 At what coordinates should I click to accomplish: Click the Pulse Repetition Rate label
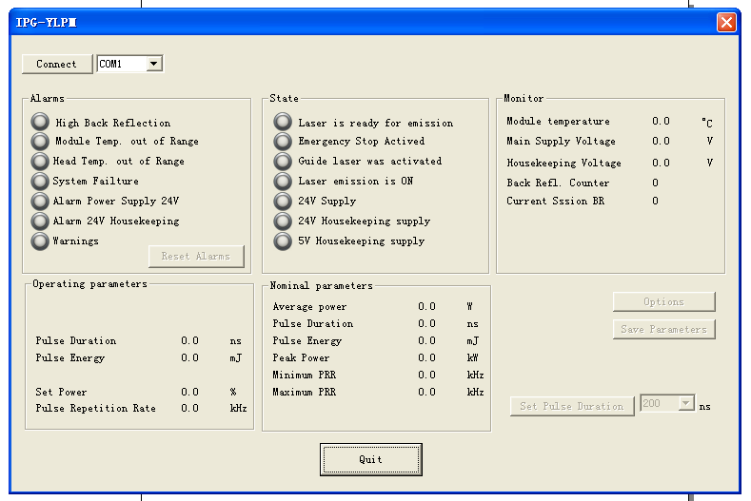(x=95, y=409)
